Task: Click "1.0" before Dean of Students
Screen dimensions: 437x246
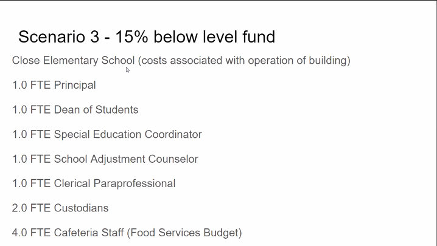Action: coord(19,110)
